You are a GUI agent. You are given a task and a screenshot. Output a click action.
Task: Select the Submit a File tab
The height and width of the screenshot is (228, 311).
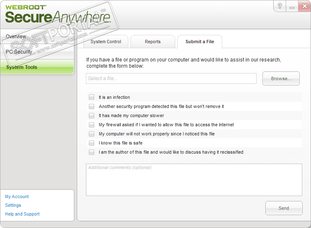point(200,42)
